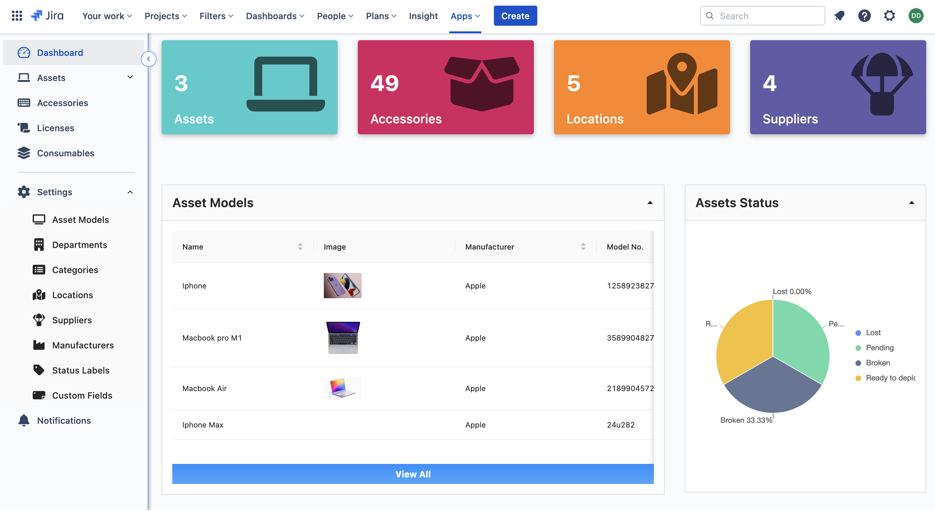Screen dimensions: 935x511
Task: Click the Consumables layers icon in the sidebar
Action: tap(24, 153)
